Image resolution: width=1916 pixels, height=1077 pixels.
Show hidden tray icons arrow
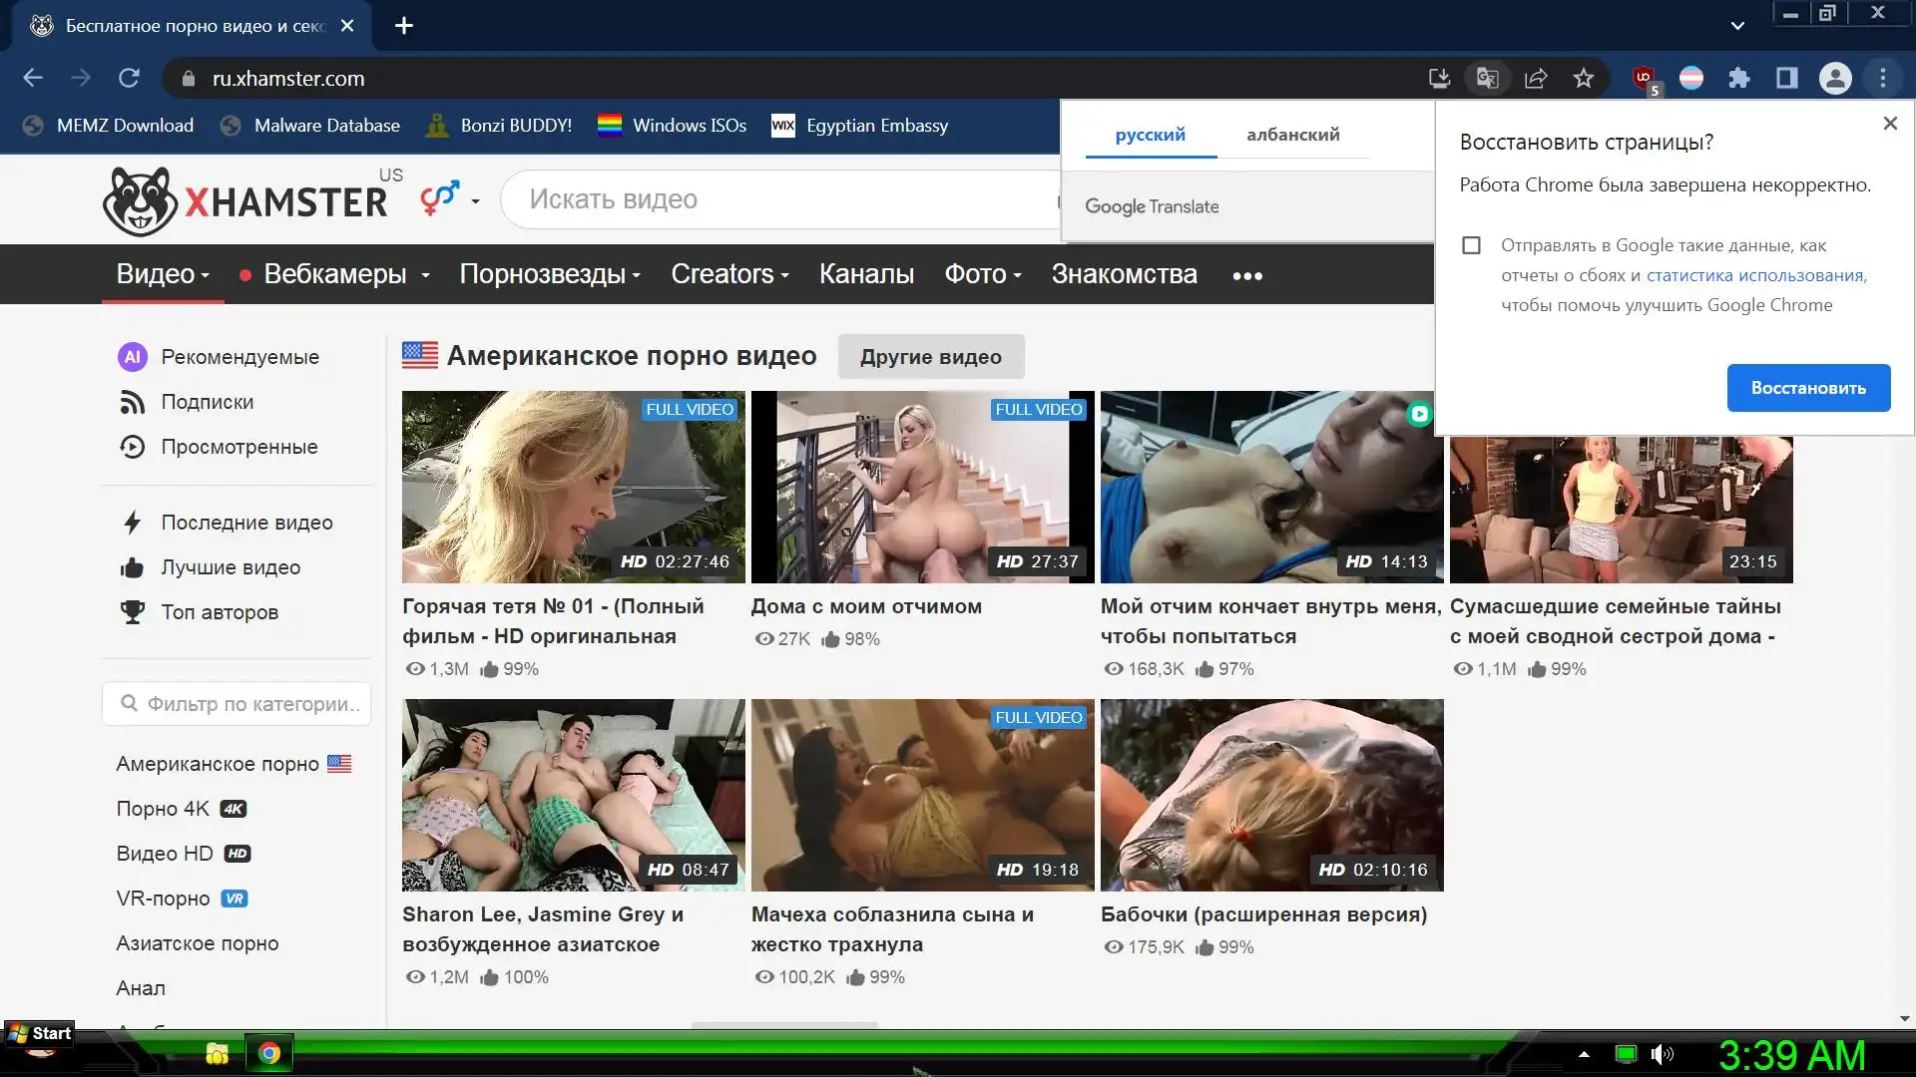coord(1584,1054)
